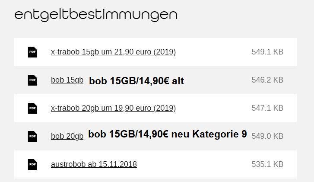This screenshot has height=182, width=314.
Task: Select the 547.1 KB file size text
Action: click(x=267, y=108)
